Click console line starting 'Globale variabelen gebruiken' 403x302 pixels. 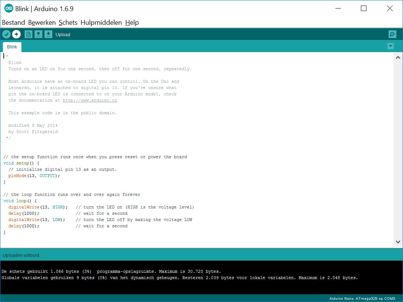tap(180, 278)
